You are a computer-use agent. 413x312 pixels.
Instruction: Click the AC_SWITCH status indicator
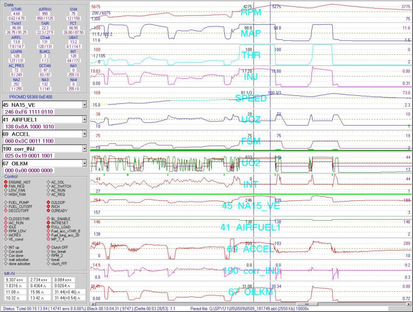48,186
